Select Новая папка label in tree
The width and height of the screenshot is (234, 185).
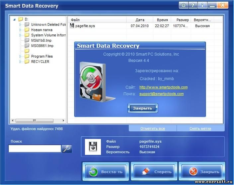[x=42, y=30]
